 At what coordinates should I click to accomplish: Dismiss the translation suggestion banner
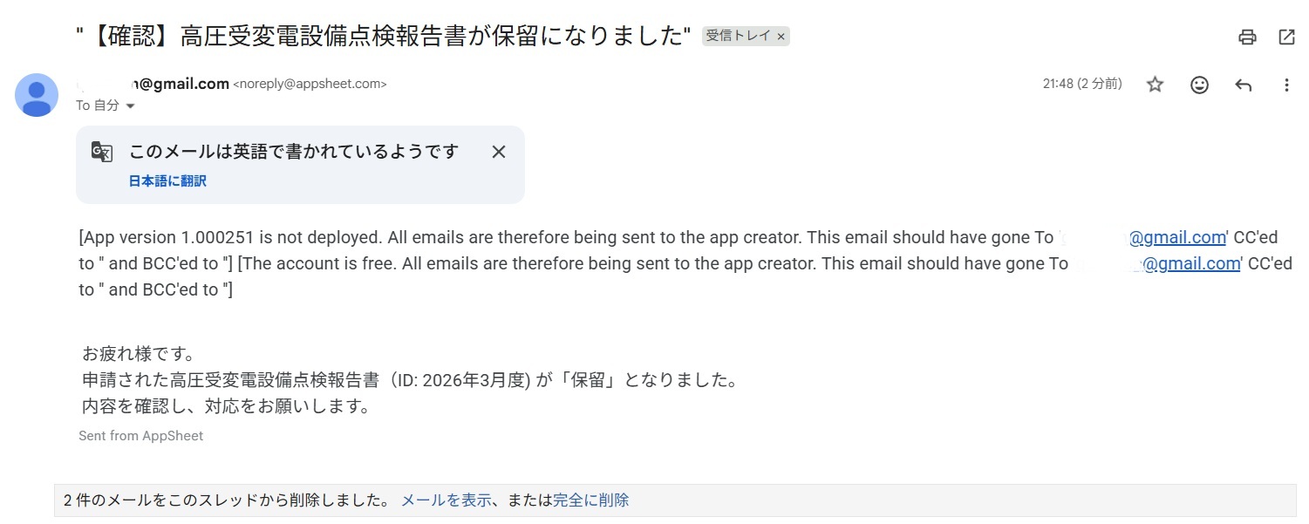click(x=499, y=152)
